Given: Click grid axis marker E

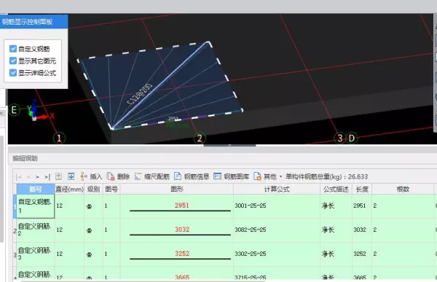Looking at the screenshot, I should (x=14, y=109).
